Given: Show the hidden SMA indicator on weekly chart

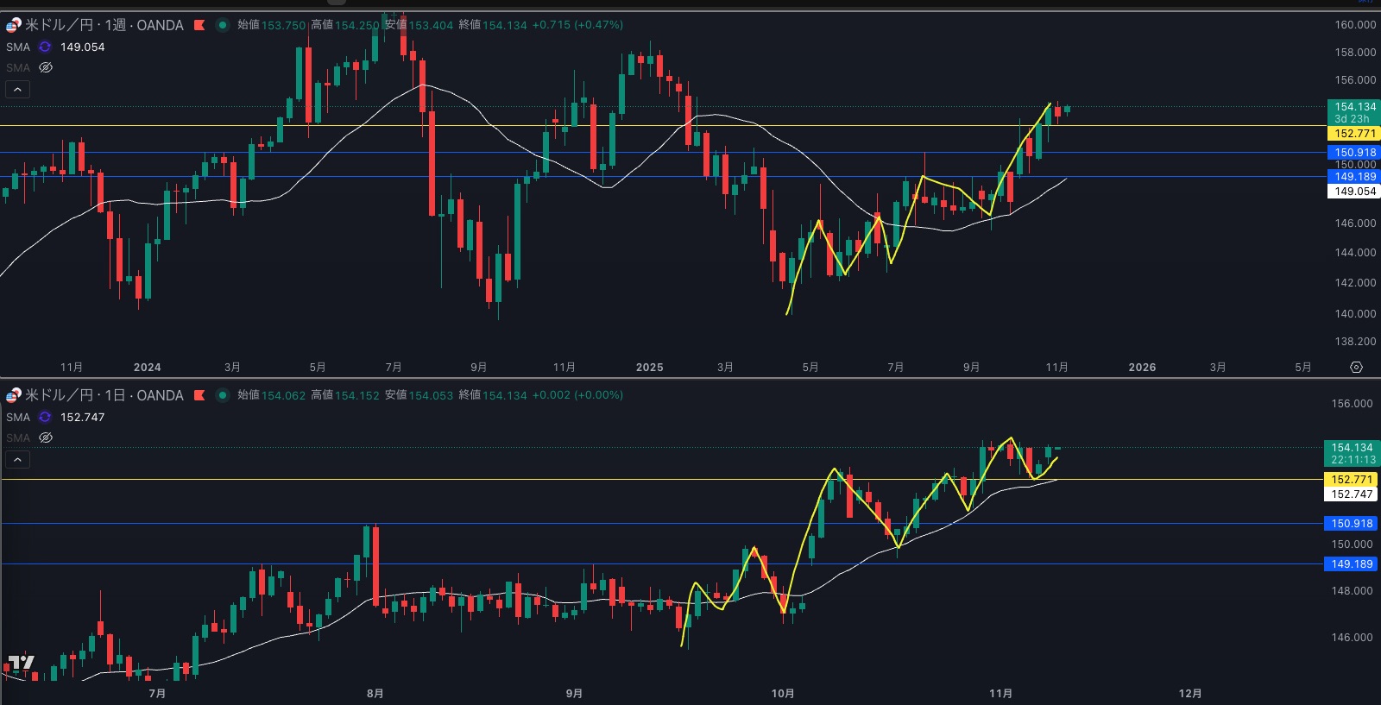Looking at the screenshot, I should (46, 67).
